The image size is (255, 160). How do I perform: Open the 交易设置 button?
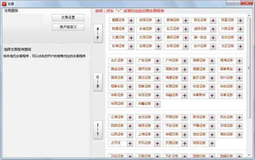(x=68, y=18)
